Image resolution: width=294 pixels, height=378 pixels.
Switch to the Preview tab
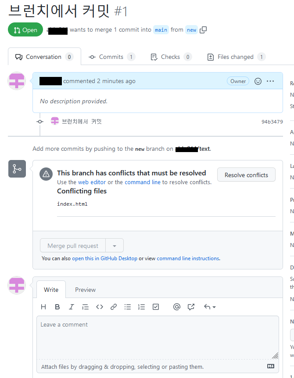click(x=86, y=290)
